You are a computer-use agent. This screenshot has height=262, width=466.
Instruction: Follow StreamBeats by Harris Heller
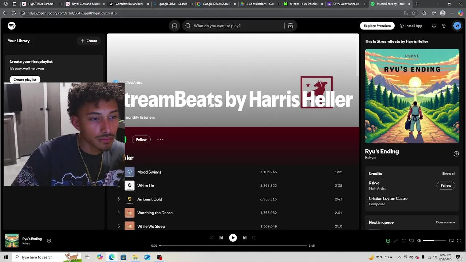[141, 139]
